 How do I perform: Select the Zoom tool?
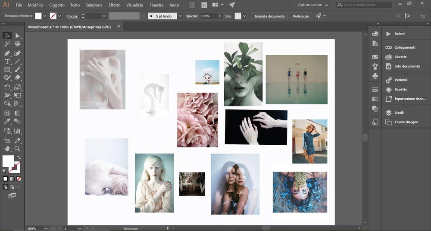tap(17, 149)
